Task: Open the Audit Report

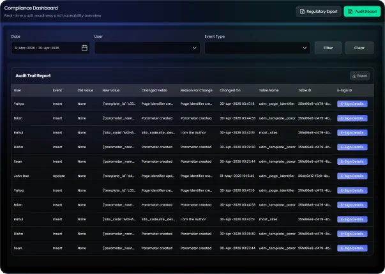Action: [x=362, y=11]
